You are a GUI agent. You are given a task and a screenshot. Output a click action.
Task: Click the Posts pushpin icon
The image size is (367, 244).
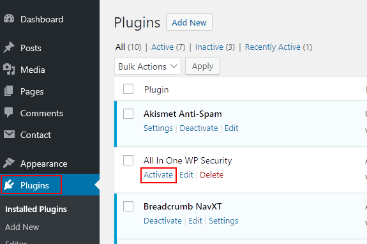(9, 47)
